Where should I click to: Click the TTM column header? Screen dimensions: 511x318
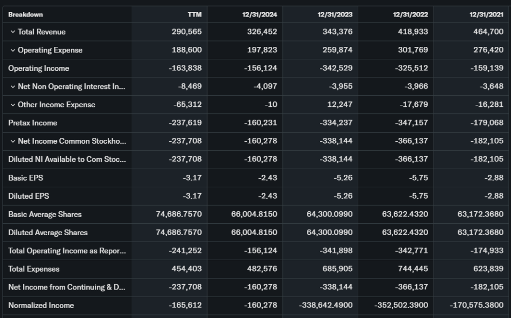coord(194,14)
